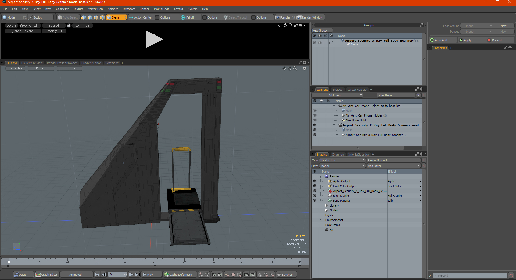
Task: Jump to previous keyframe icon
Action: tap(220, 275)
